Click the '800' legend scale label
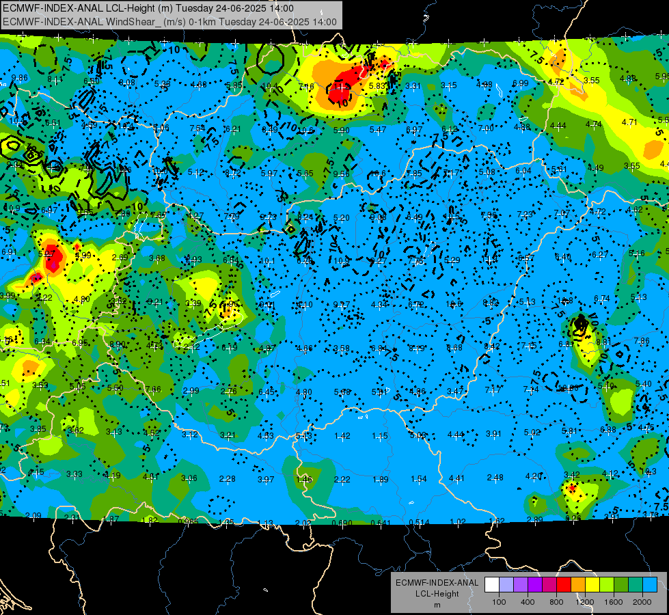 pyautogui.click(x=556, y=602)
